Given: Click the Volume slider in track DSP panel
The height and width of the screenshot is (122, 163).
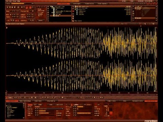Looking at the screenshot, I should click(47, 113).
